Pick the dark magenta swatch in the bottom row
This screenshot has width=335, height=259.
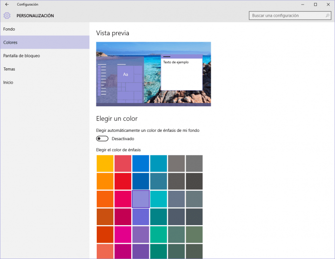[123, 252]
